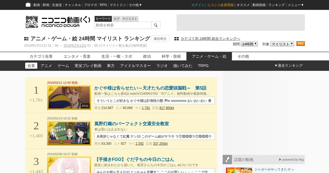The width and height of the screenshot is (329, 173).
Task: Click the チャンネル link in top bar
Action: [x=73, y=5]
